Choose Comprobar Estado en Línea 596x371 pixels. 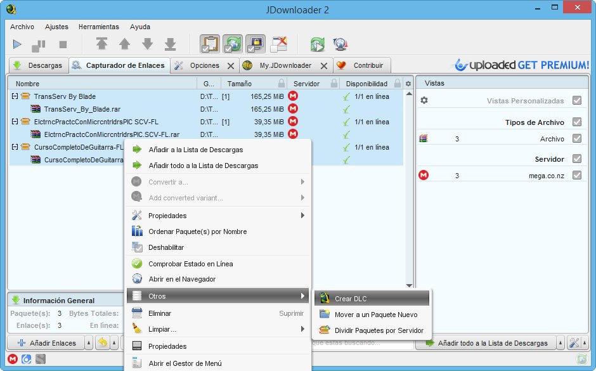218,263
